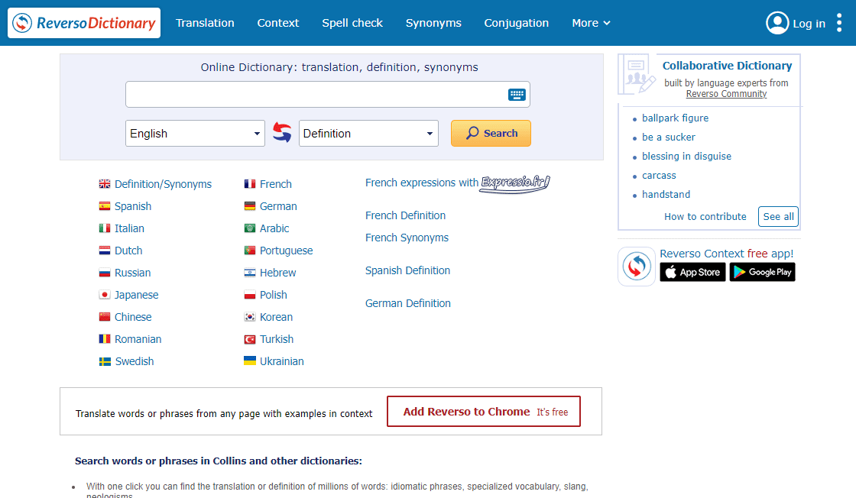
Task: Get the app on Google Play
Action: tap(762, 272)
